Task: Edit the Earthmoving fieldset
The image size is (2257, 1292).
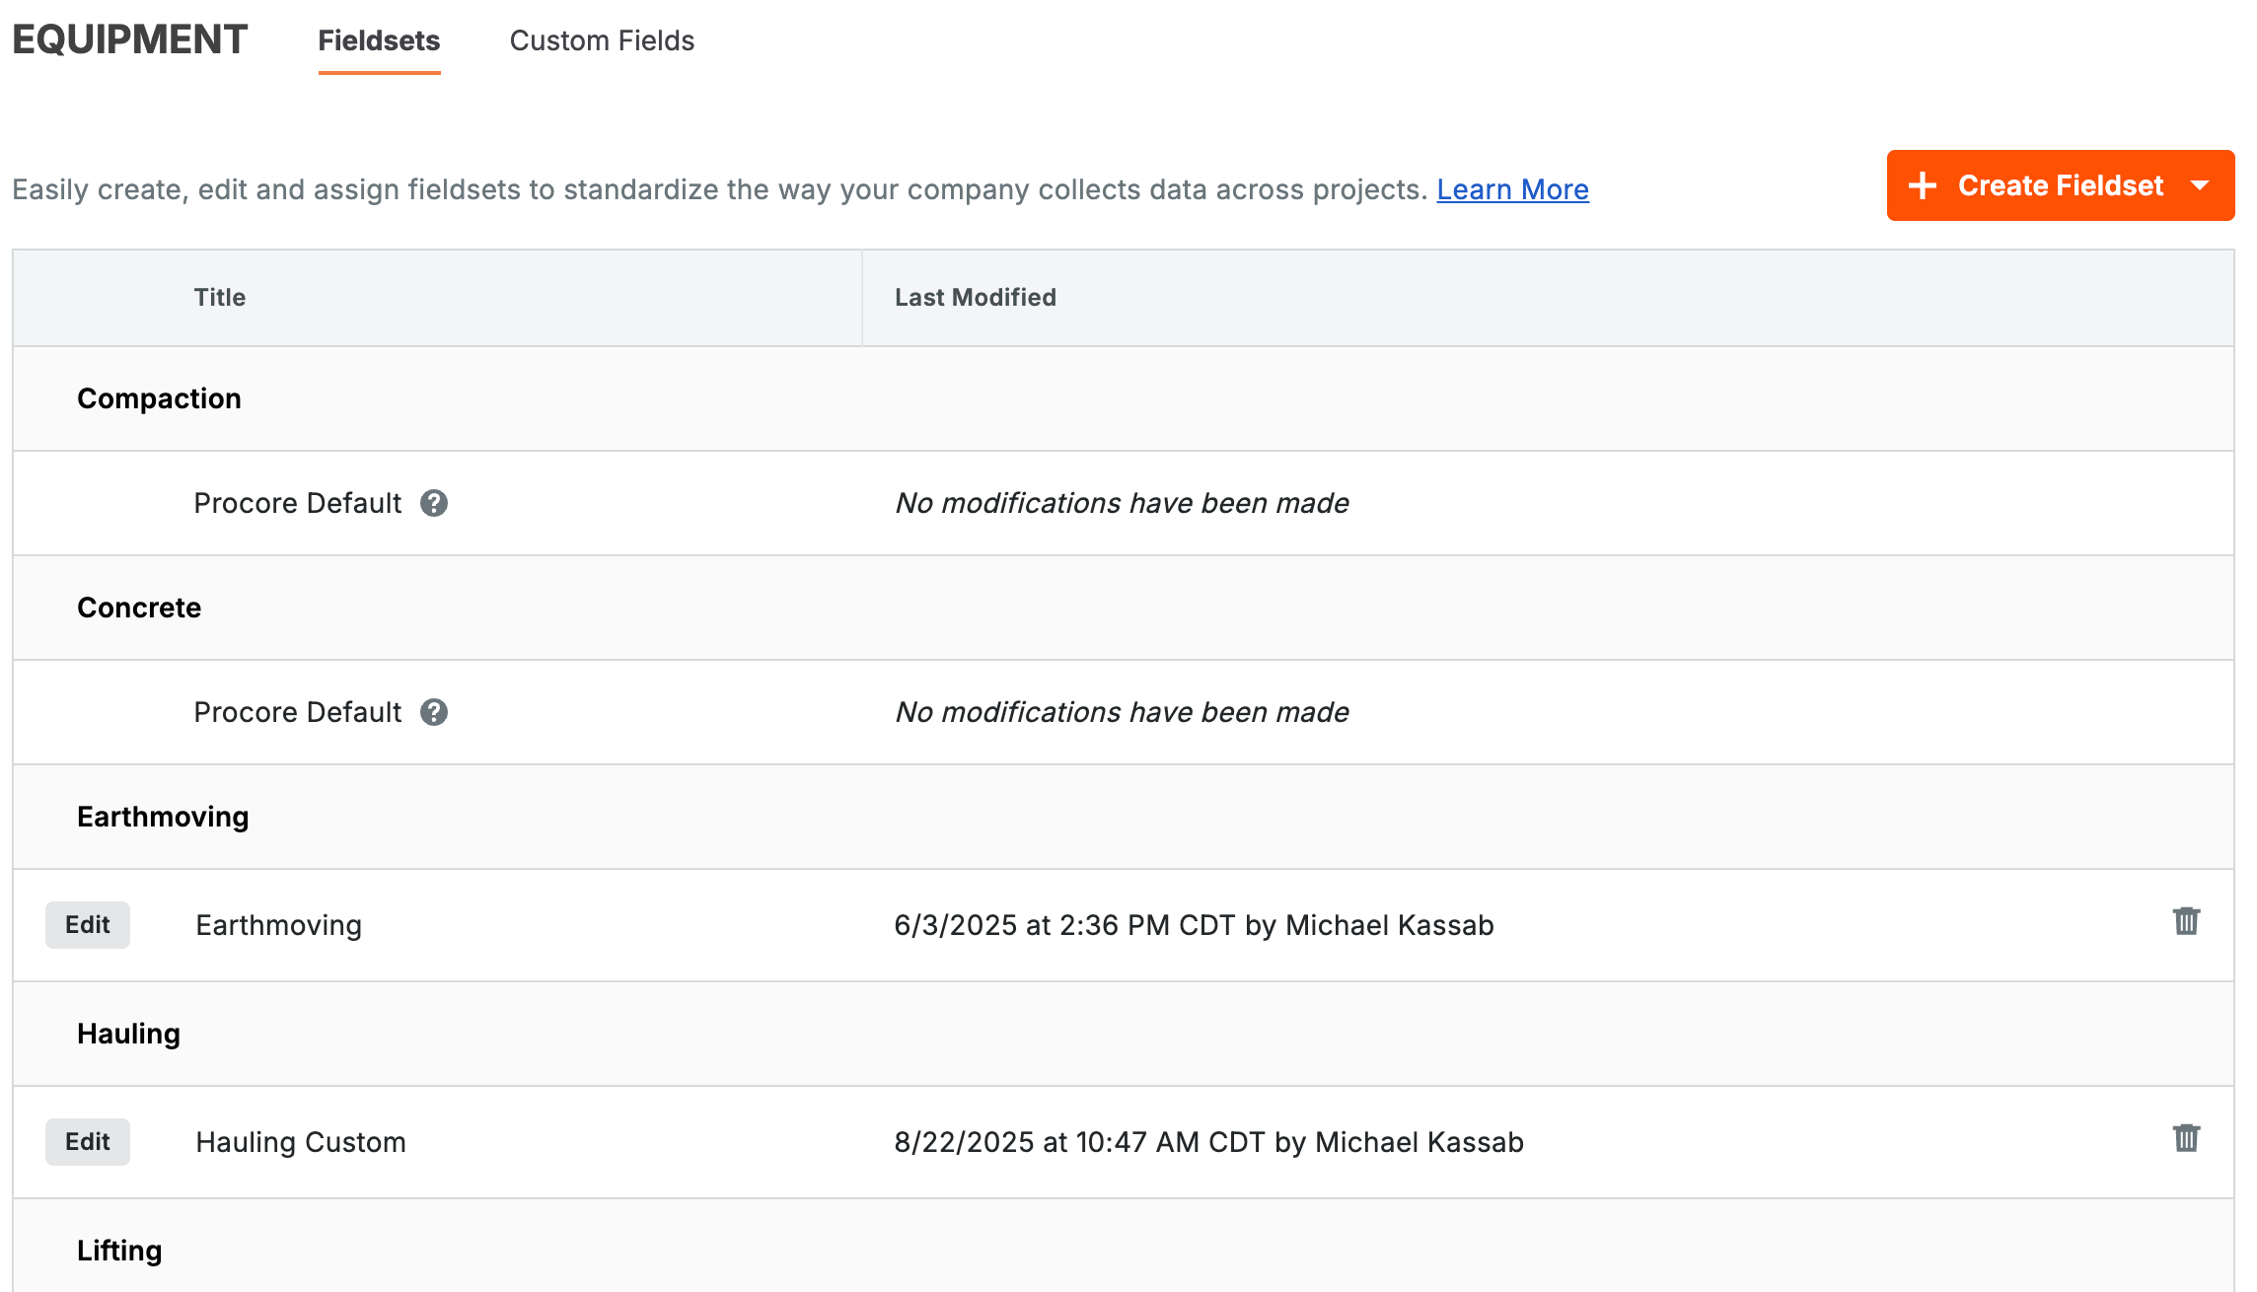Action: pyautogui.click(x=87, y=925)
